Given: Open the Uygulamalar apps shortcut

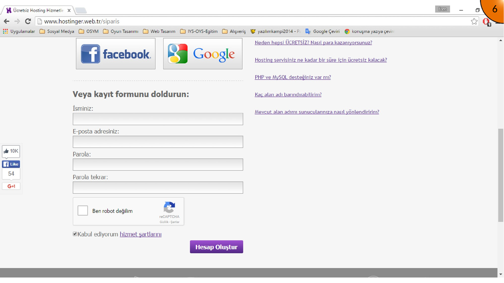Looking at the screenshot, I should [x=19, y=31].
